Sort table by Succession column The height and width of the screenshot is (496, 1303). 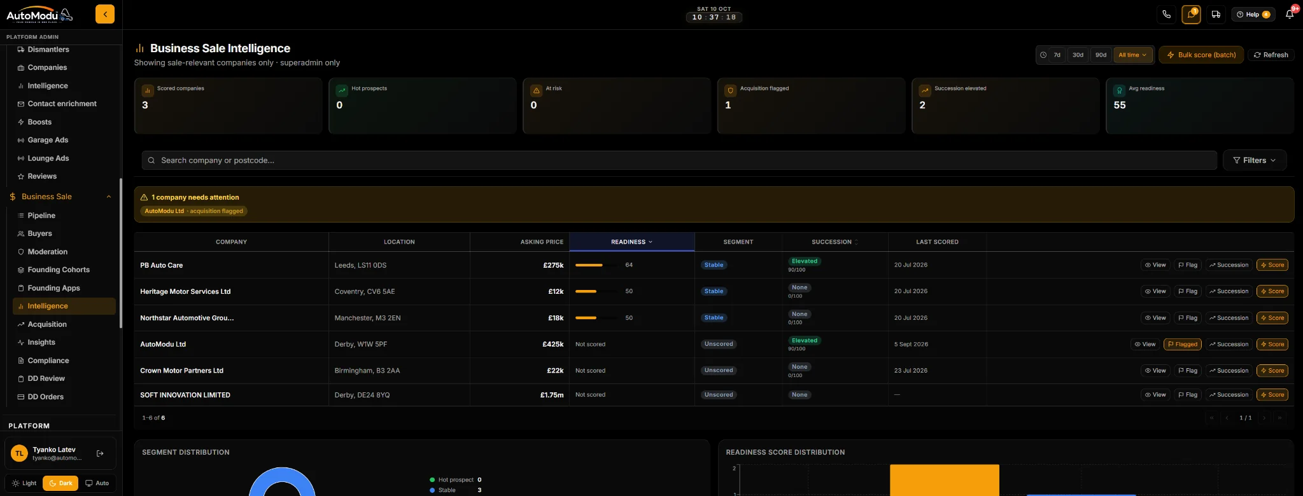[835, 242]
